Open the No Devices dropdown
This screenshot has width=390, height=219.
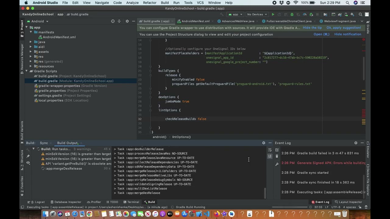(x=257, y=14)
